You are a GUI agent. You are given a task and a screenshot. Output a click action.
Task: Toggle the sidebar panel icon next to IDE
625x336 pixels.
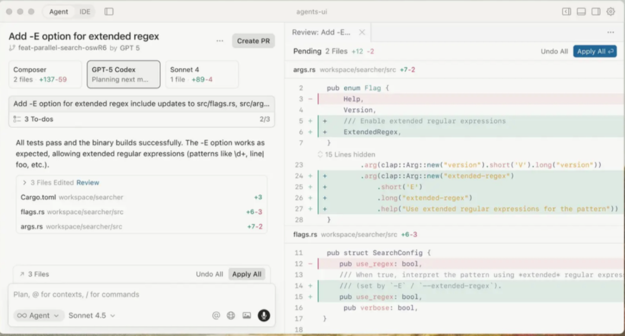click(109, 11)
